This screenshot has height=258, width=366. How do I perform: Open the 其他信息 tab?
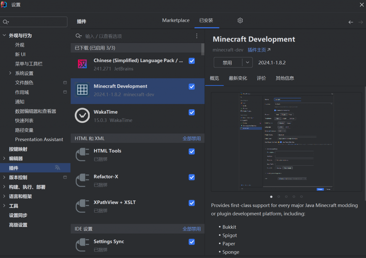coord(285,78)
